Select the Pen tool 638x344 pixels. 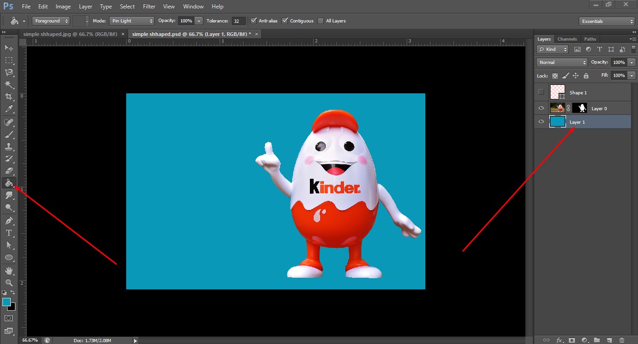9,221
